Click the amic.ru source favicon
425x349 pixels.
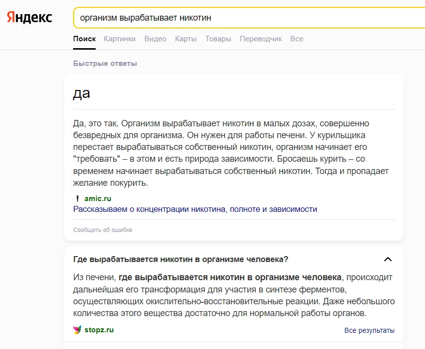77,199
